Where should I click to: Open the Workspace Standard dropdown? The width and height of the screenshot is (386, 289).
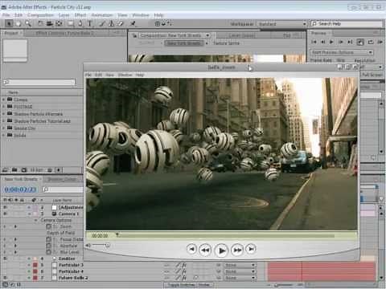pyautogui.click(x=281, y=24)
